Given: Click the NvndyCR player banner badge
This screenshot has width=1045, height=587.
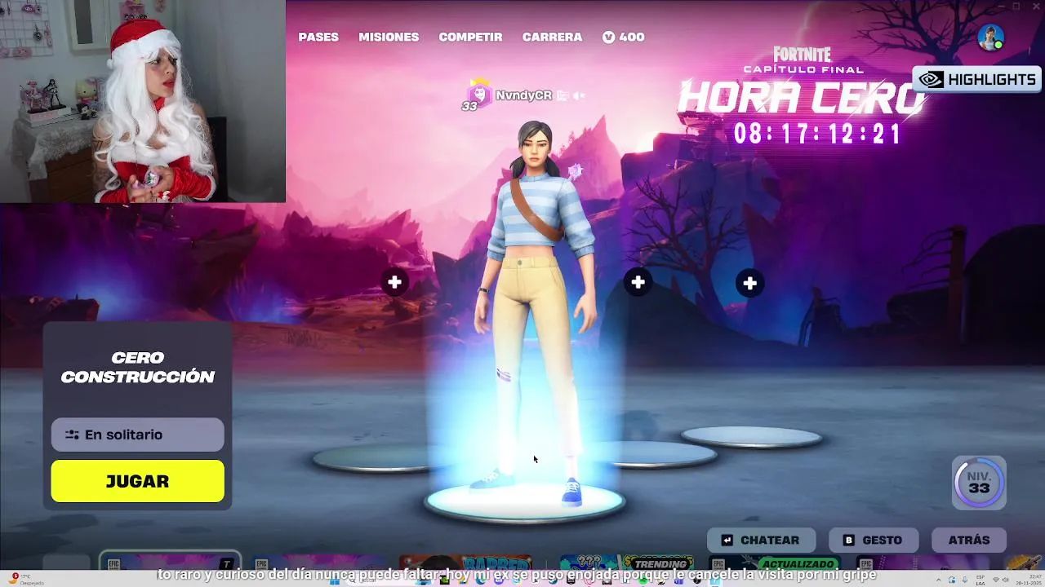Looking at the screenshot, I should tap(477, 95).
